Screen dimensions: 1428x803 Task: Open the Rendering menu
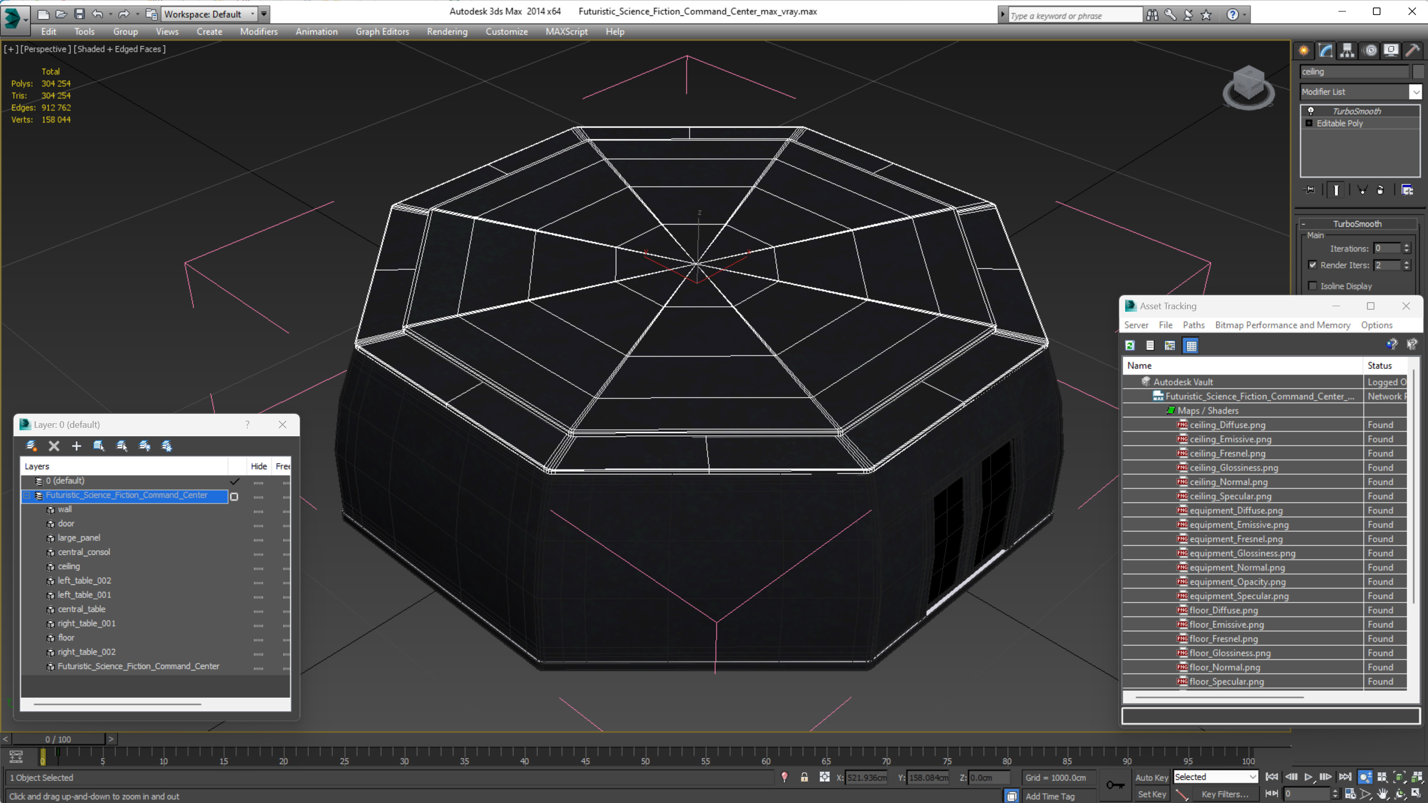coord(447,32)
